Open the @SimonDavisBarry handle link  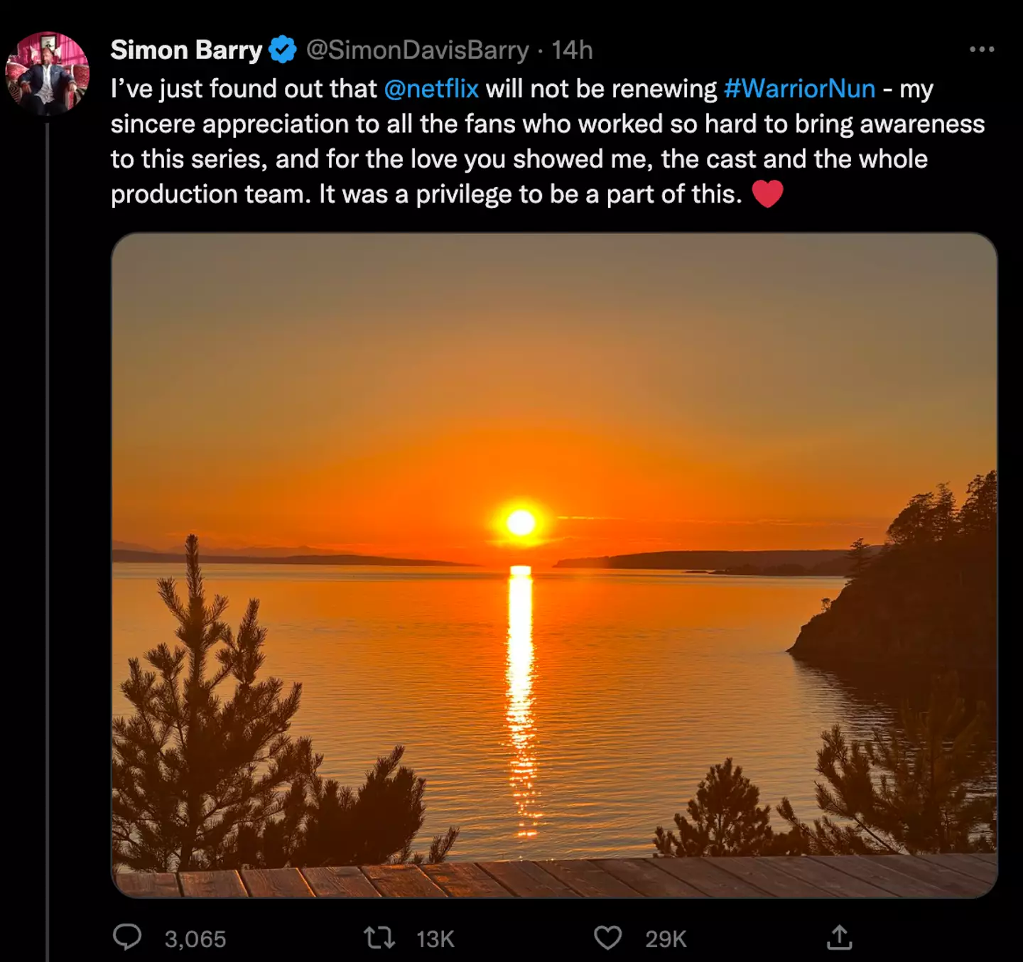pyautogui.click(x=417, y=50)
